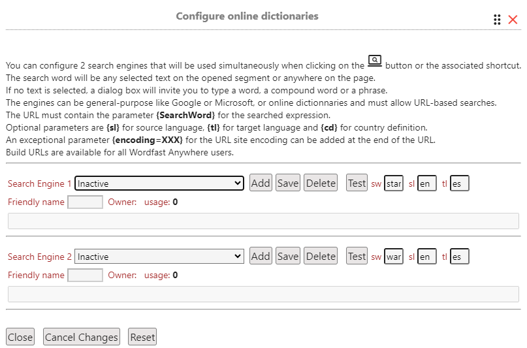527x348 pixels.
Task: Test Search Engine 1
Action: (x=357, y=183)
